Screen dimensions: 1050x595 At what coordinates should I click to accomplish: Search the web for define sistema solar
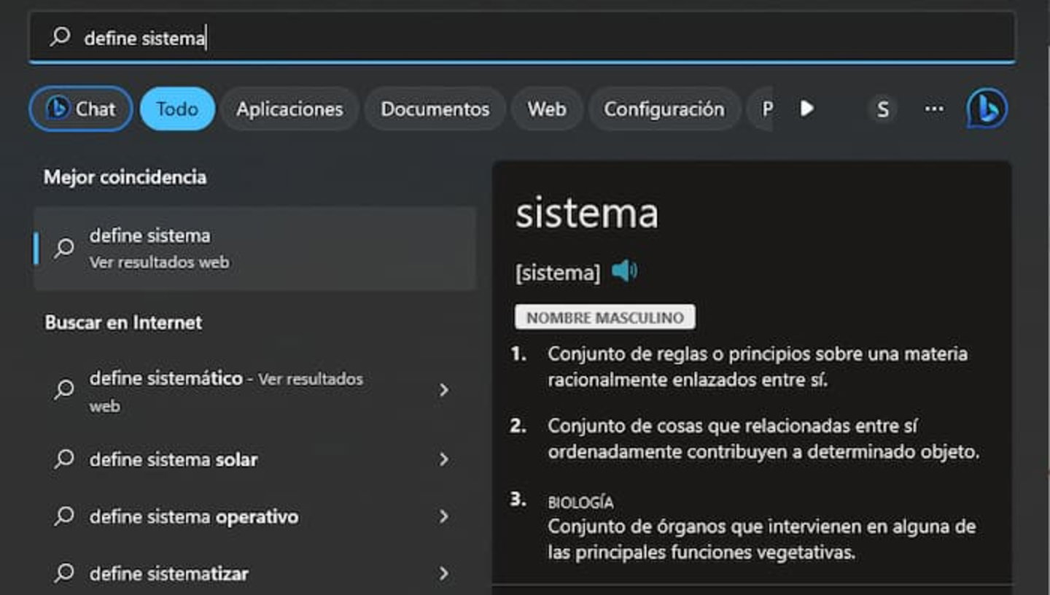[255, 459]
